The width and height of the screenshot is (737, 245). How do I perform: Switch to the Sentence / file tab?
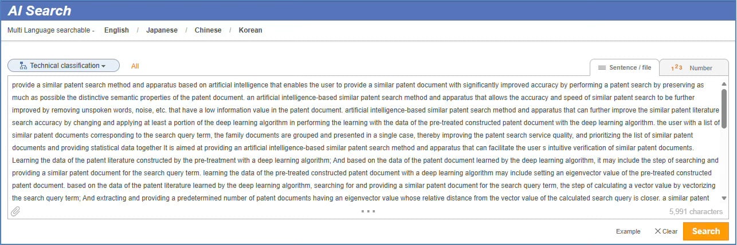click(624, 67)
